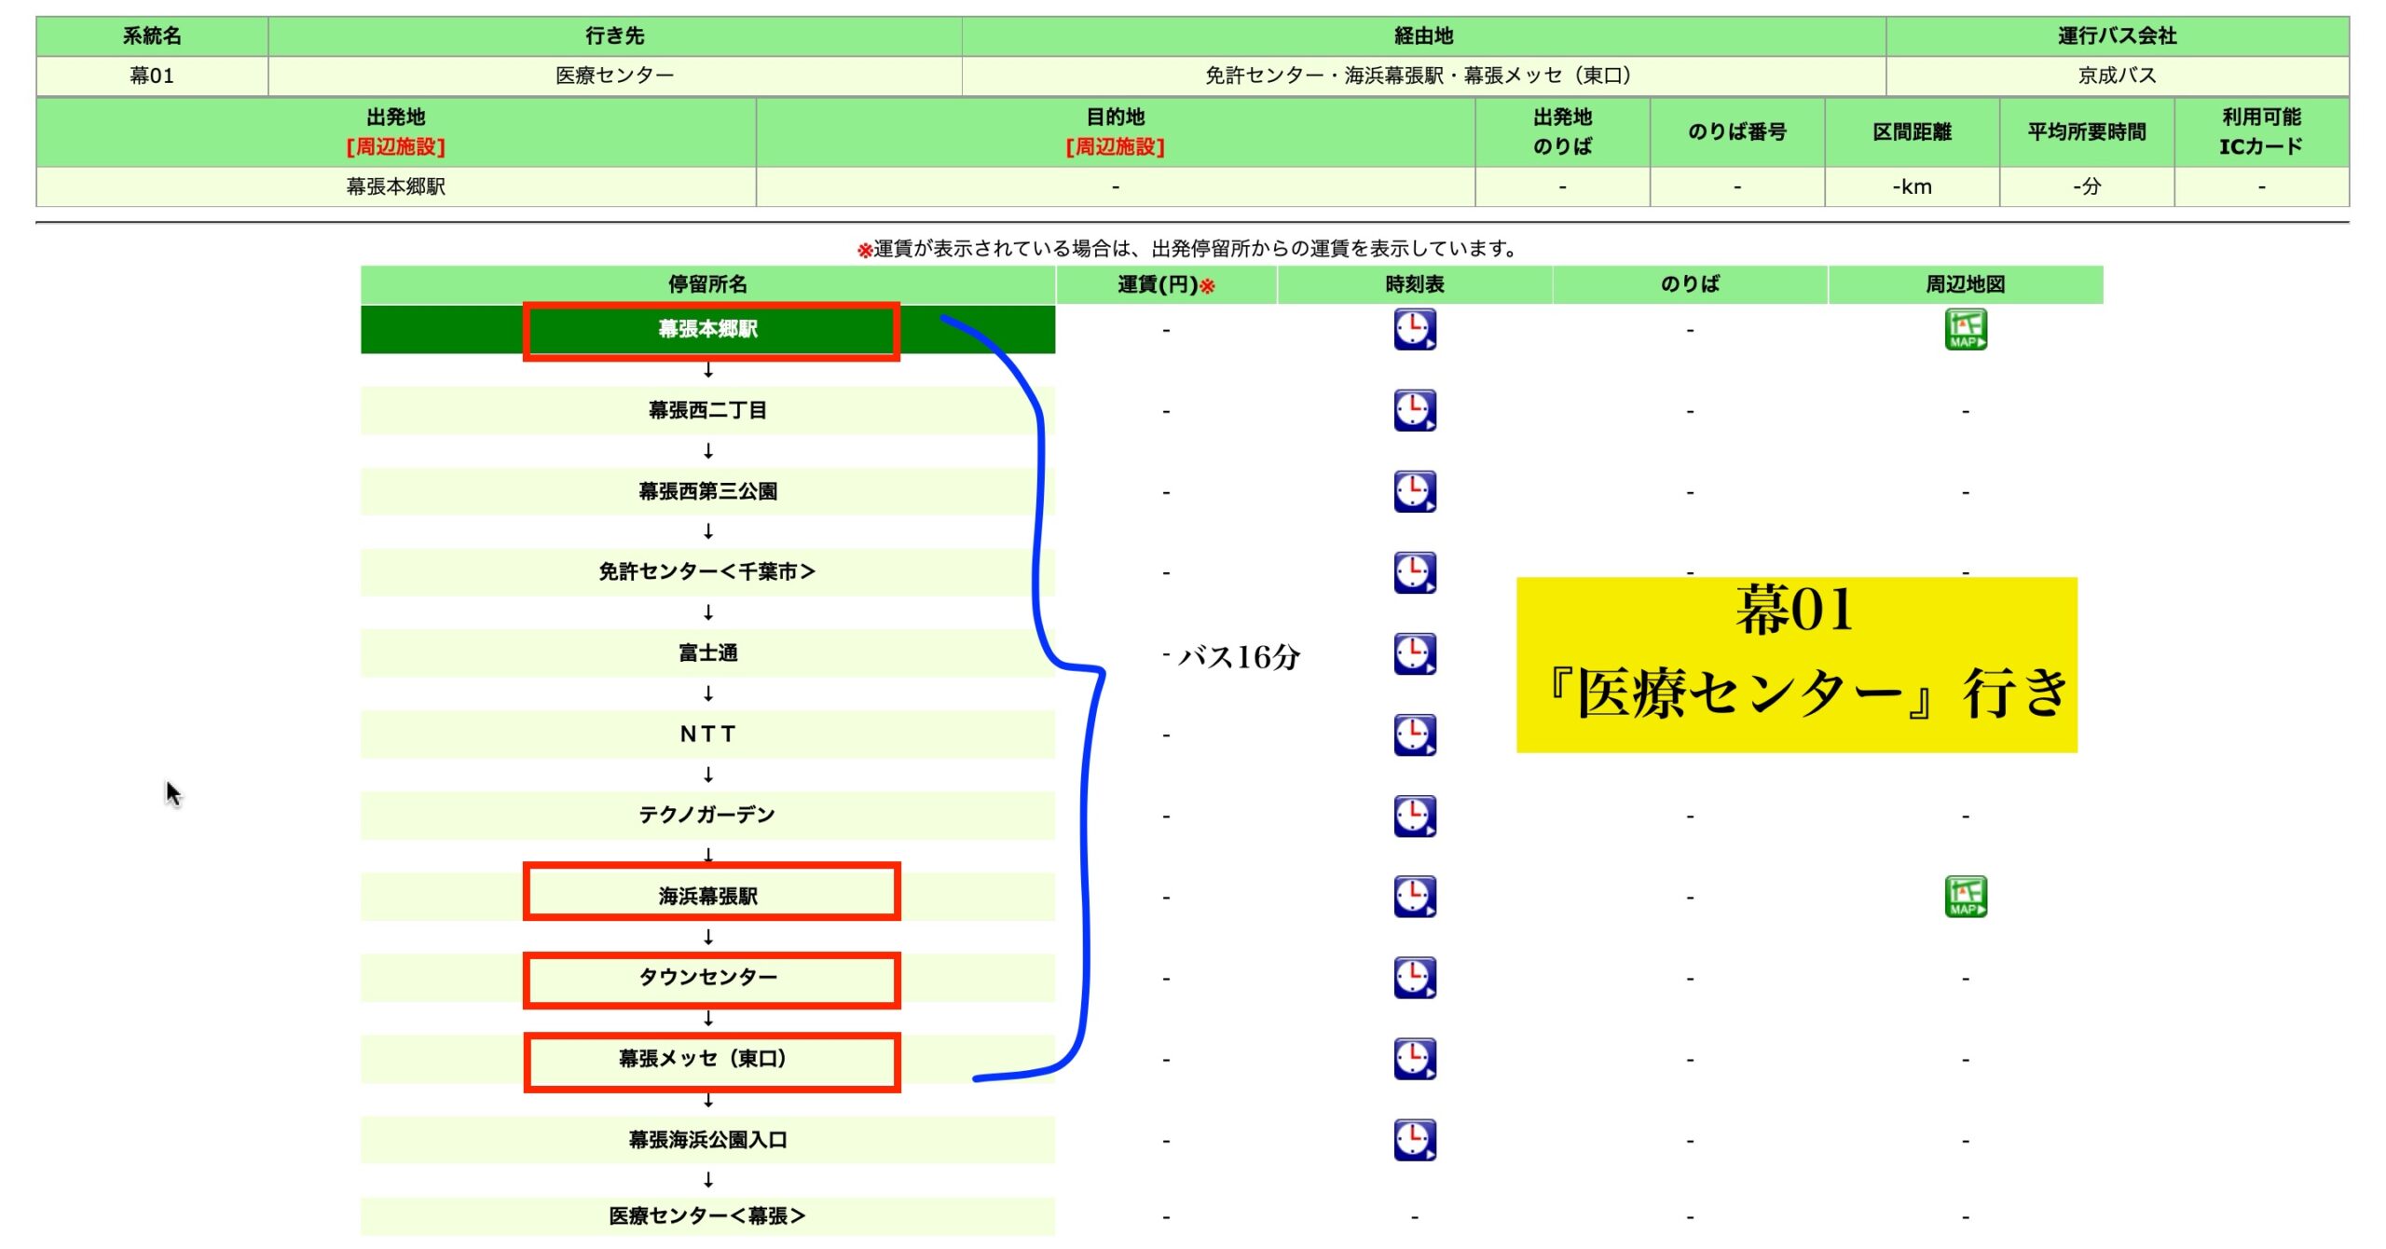Click red 周辺施設 link under 目的地

pos(1115,147)
